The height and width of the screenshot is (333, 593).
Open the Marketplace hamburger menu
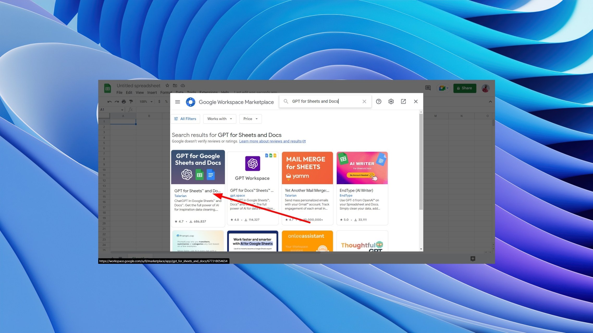click(x=177, y=102)
